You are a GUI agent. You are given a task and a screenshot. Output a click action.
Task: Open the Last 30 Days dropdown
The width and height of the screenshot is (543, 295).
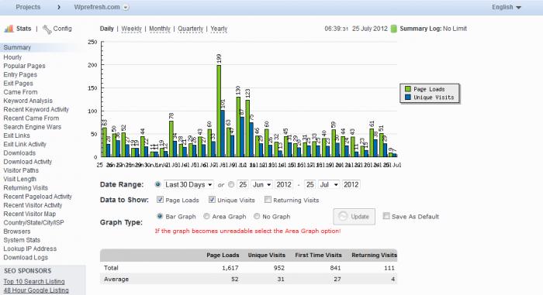click(x=188, y=185)
